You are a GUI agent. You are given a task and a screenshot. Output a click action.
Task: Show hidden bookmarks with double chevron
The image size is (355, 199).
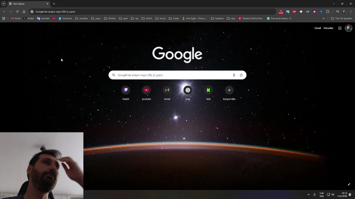(323, 19)
